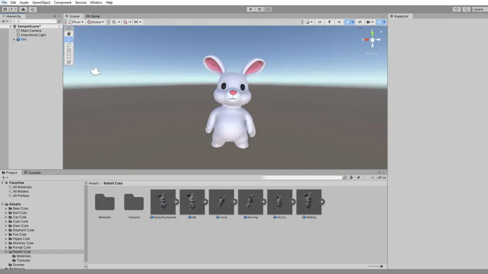Expand the Idle object in Hierarchy
The image size is (488, 274).
14,39
